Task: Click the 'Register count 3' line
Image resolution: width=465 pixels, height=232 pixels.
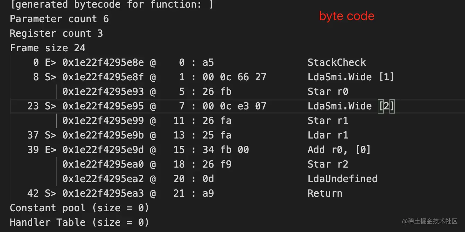Action: [x=56, y=34]
